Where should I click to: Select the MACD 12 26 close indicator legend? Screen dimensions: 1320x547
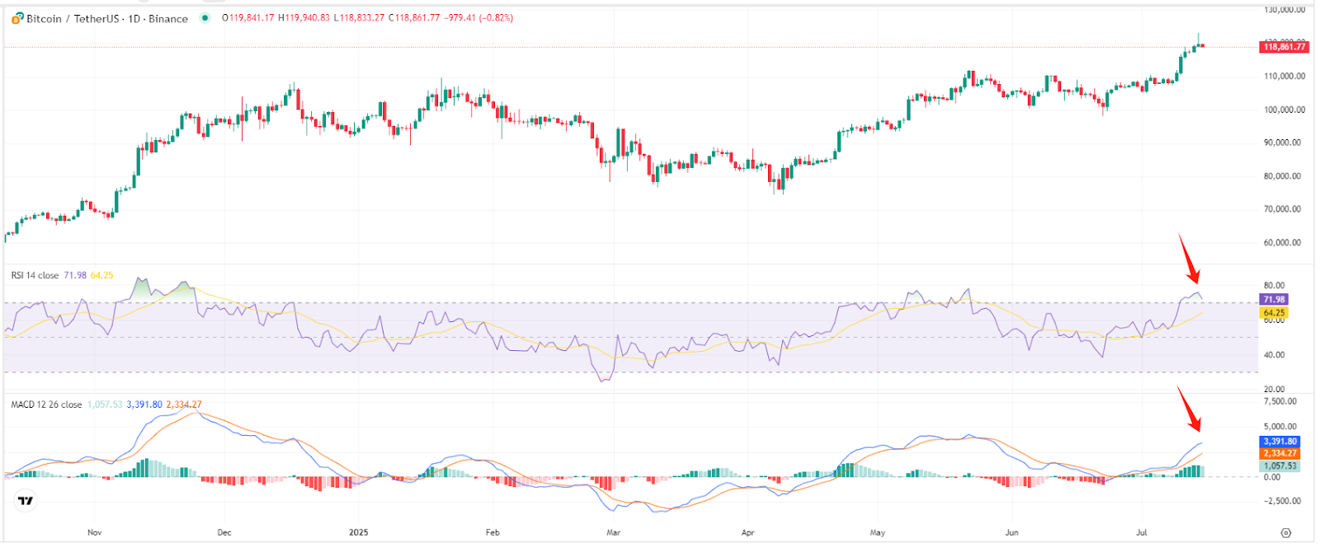pos(46,404)
